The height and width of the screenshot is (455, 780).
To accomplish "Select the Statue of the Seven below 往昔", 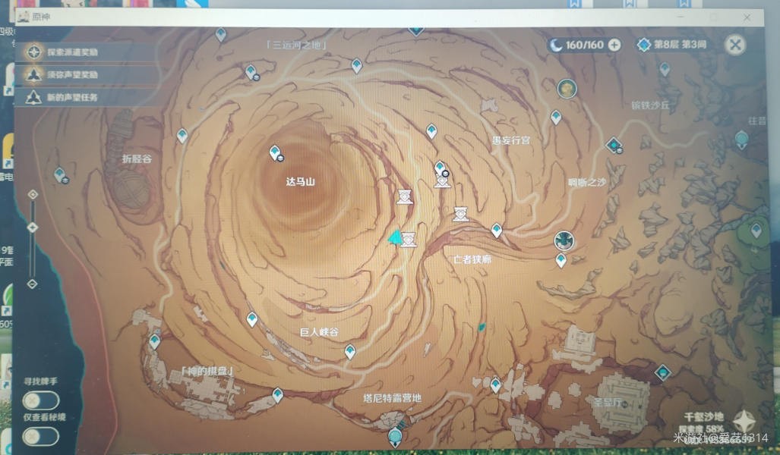I will coord(742,140).
